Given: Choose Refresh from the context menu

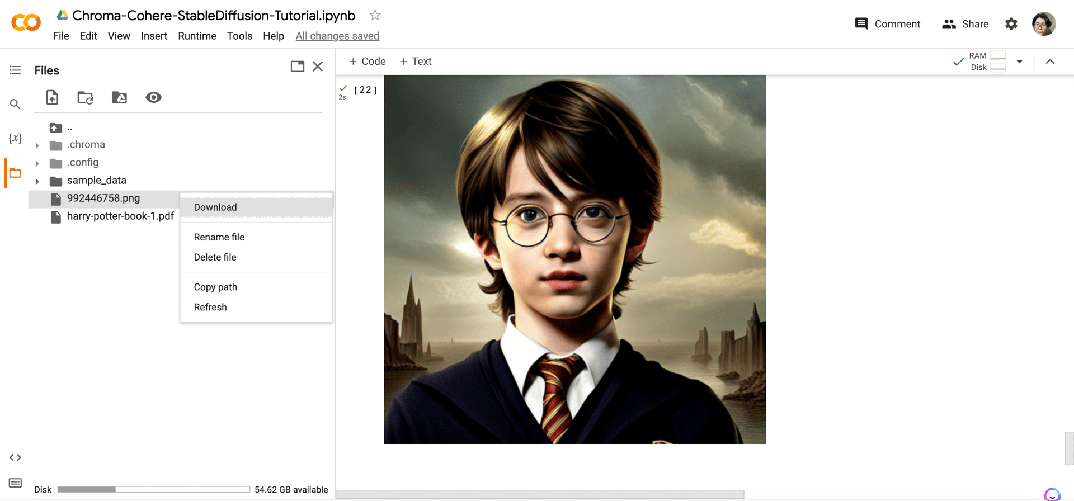Looking at the screenshot, I should [x=256, y=307].
